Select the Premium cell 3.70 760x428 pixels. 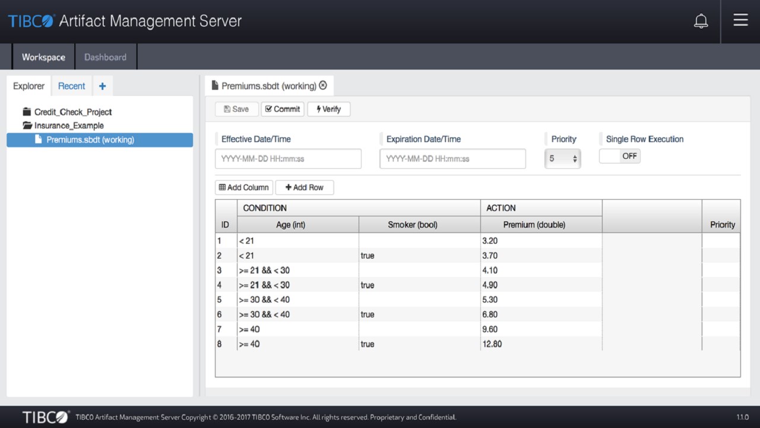pos(541,256)
